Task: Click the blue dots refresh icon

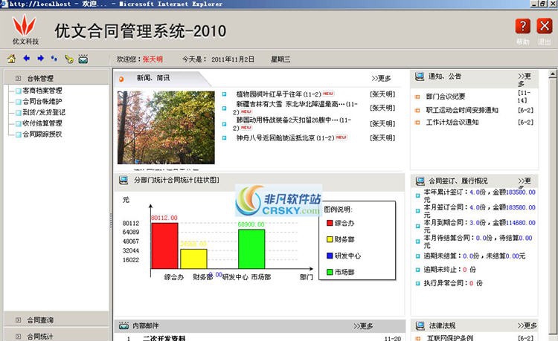Action: pos(54,59)
